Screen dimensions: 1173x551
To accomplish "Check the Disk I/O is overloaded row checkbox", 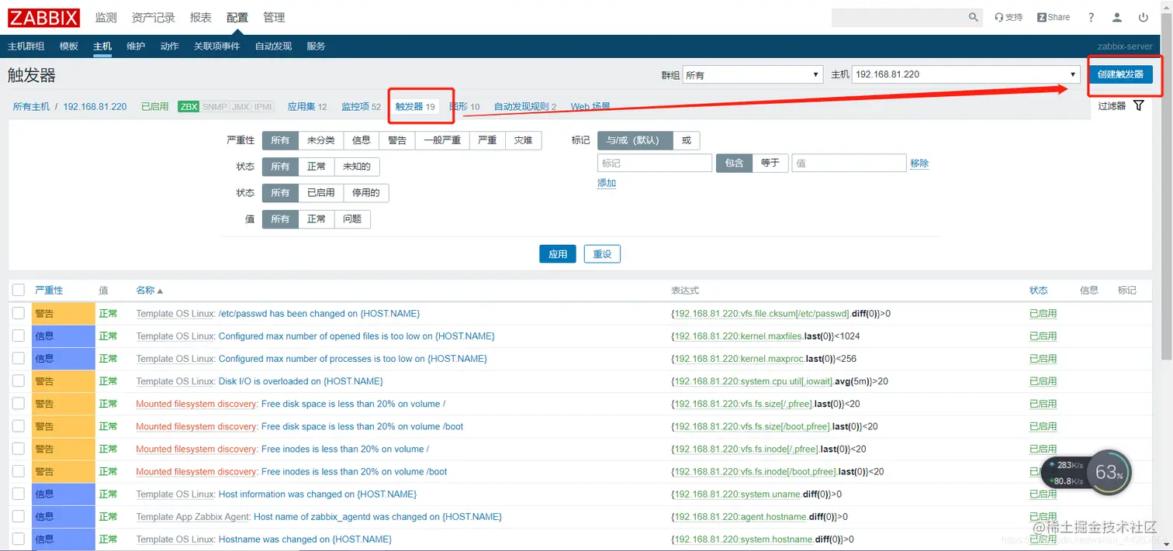I will pos(19,381).
